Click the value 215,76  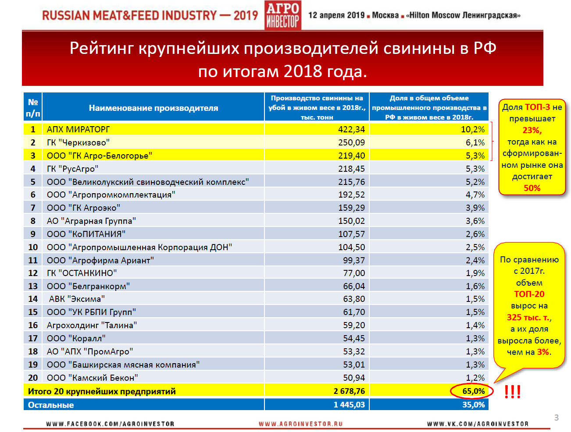point(351,182)
